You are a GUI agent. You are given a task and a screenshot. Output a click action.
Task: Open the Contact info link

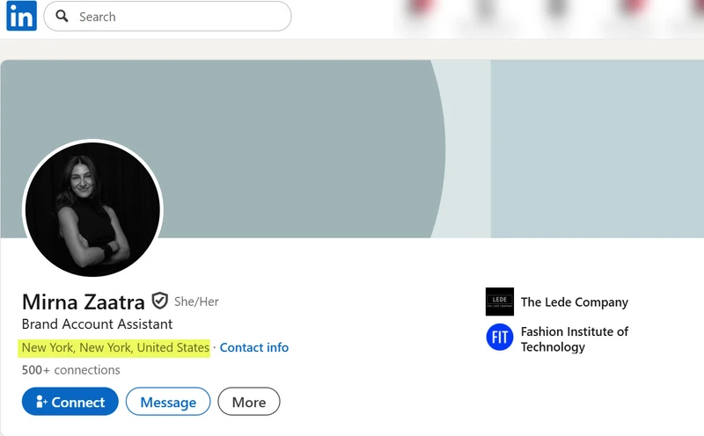(254, 347)
